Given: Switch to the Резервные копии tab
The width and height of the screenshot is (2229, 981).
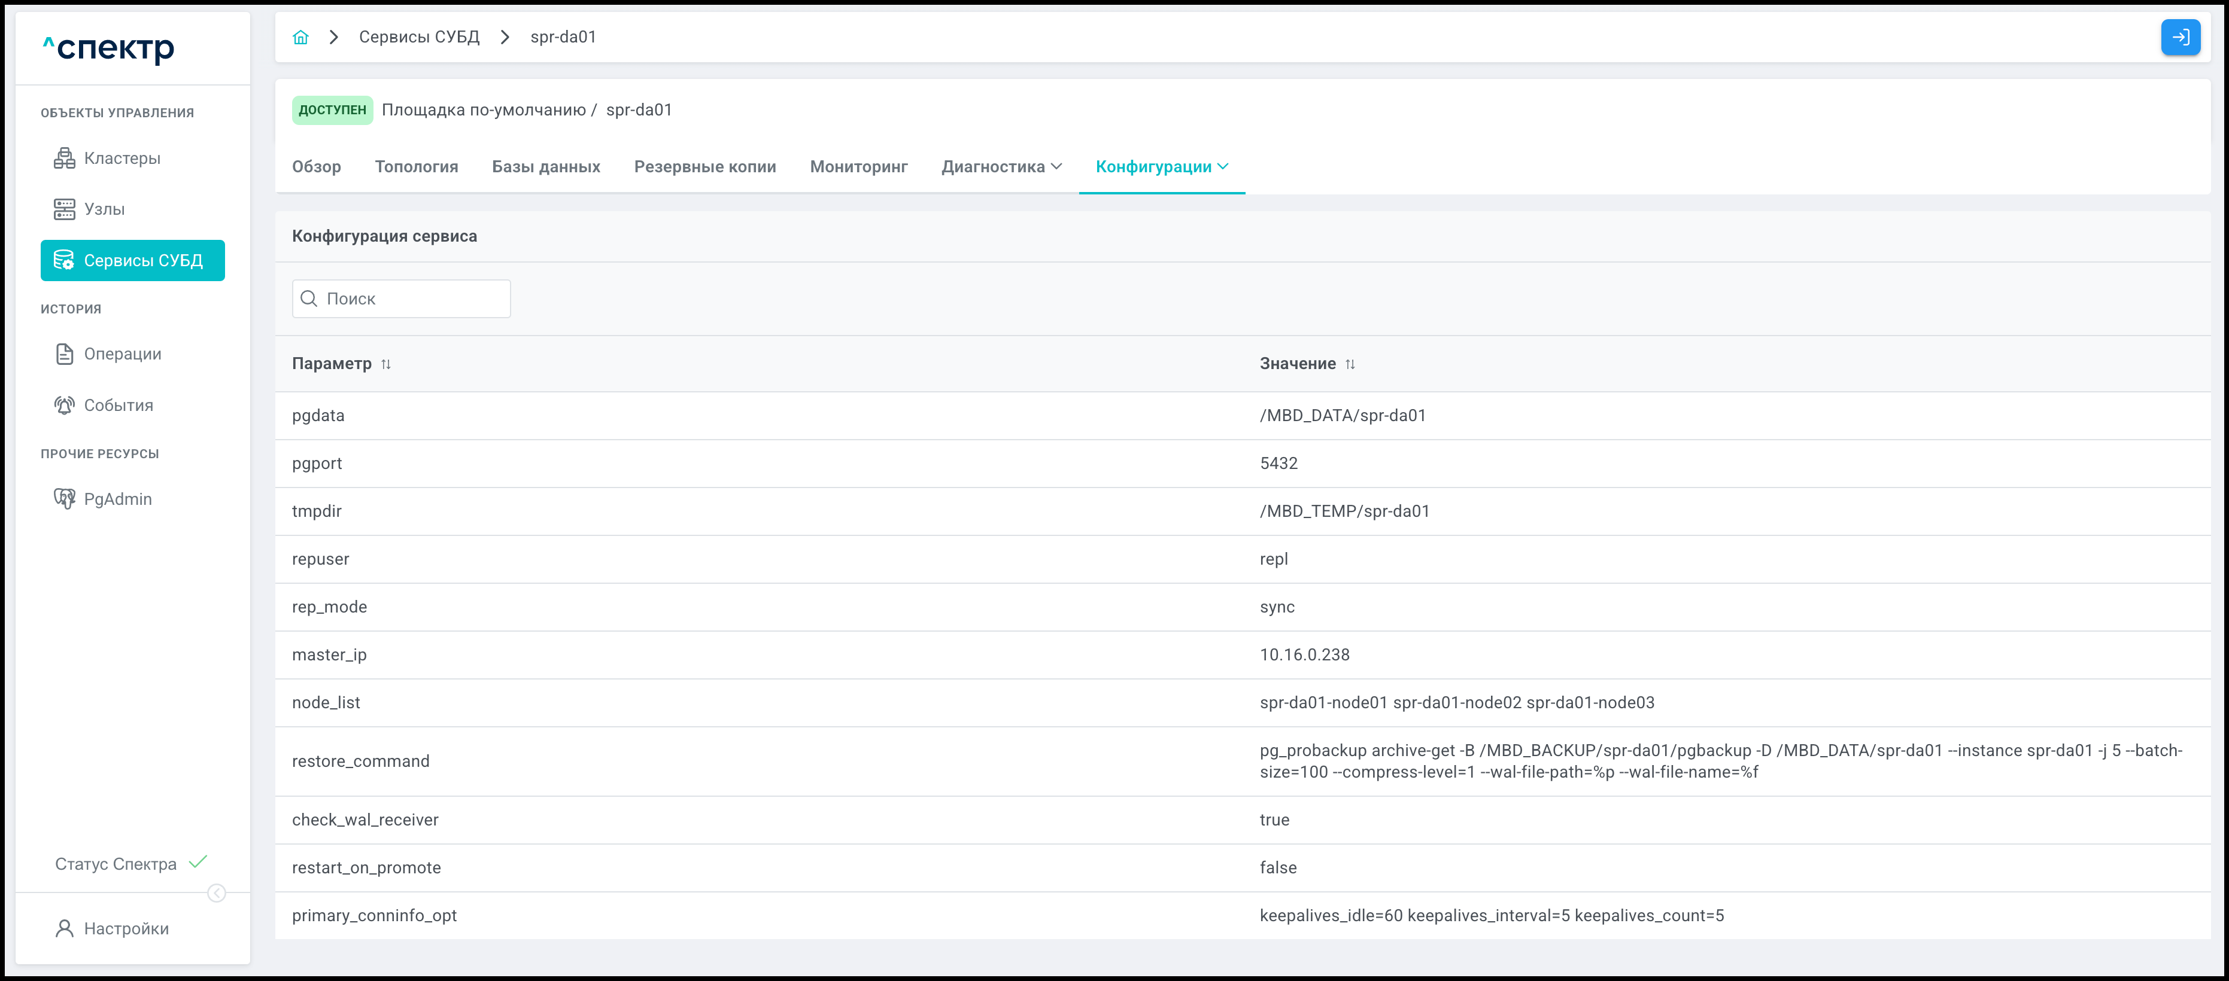Looking at the screenshot, I should [x=704, y=167].
